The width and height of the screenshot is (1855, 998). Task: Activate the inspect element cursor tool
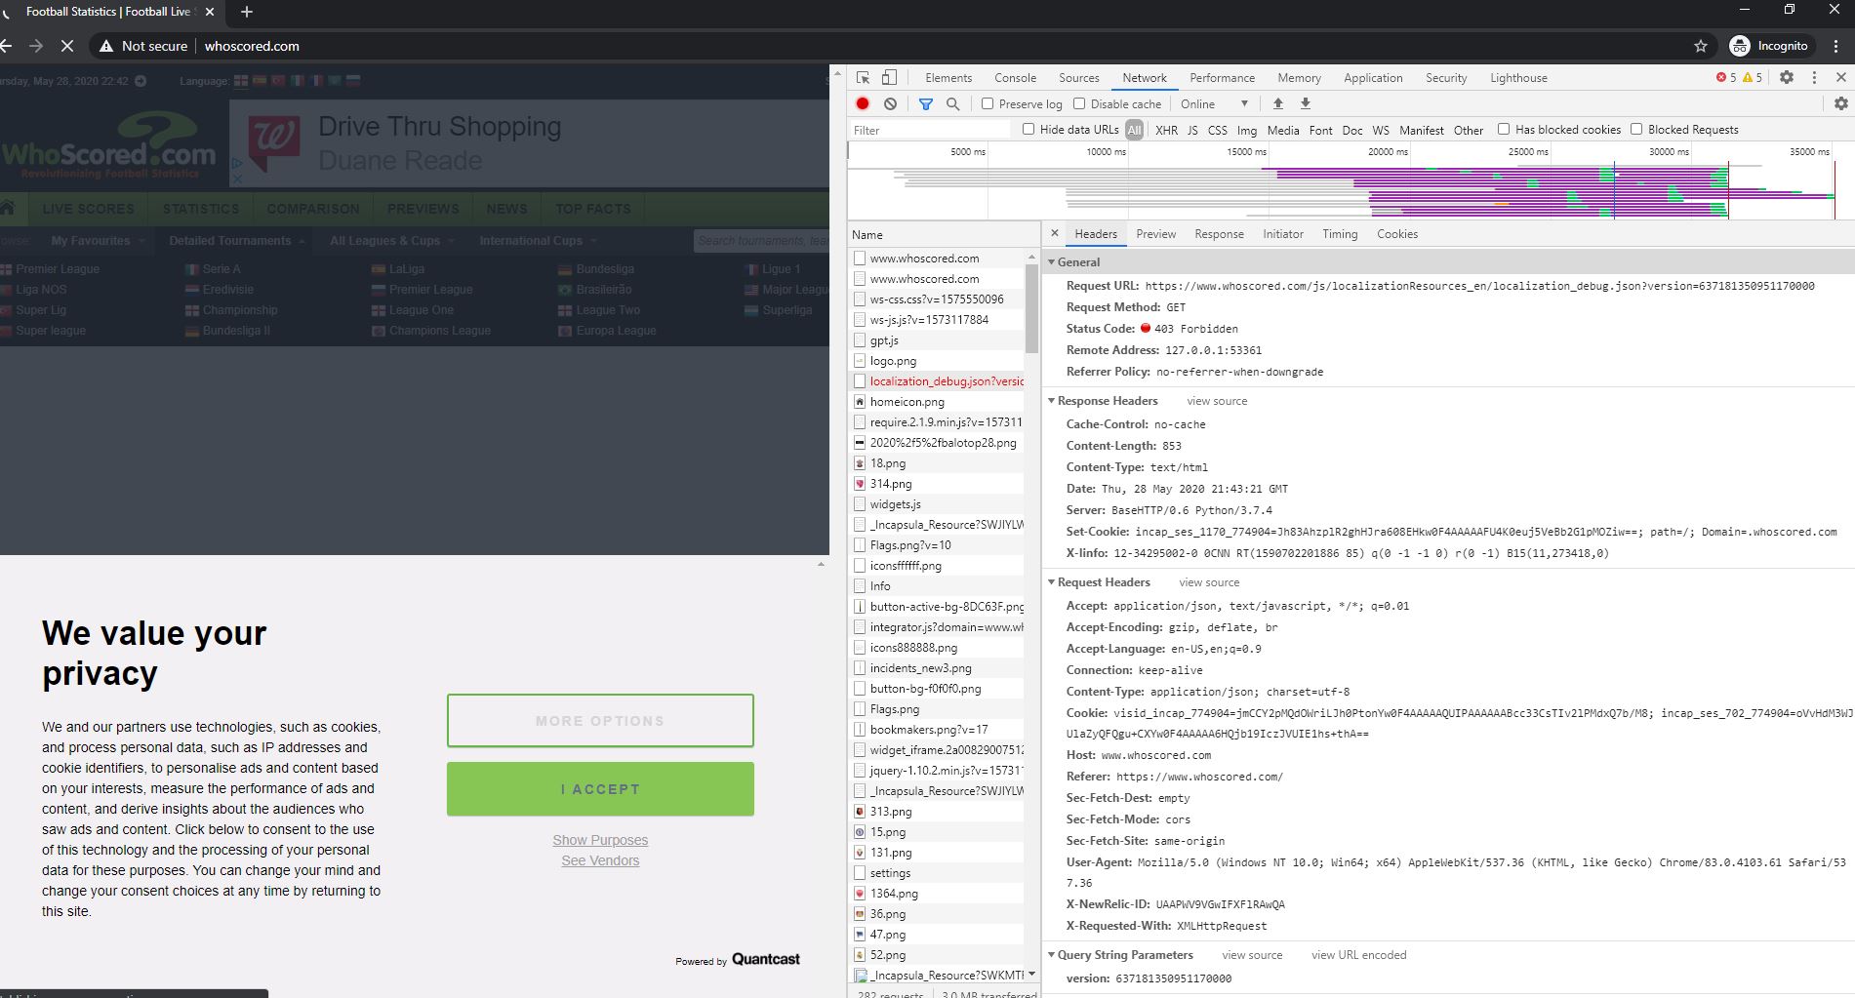(x=863, y=77)
